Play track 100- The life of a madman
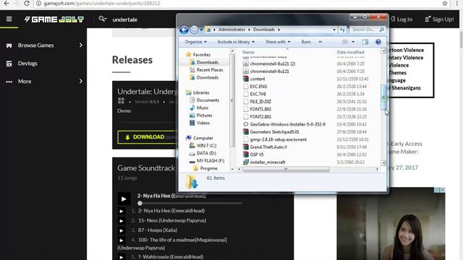 (x=122, y=240)
